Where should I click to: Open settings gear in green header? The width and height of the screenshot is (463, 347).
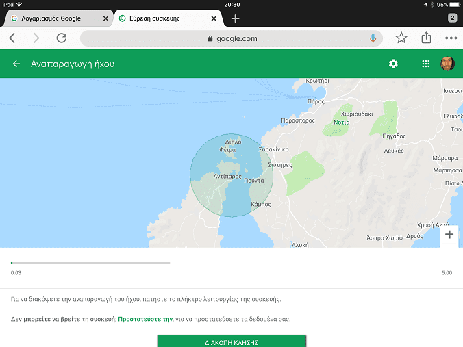[x=393, y=64]
